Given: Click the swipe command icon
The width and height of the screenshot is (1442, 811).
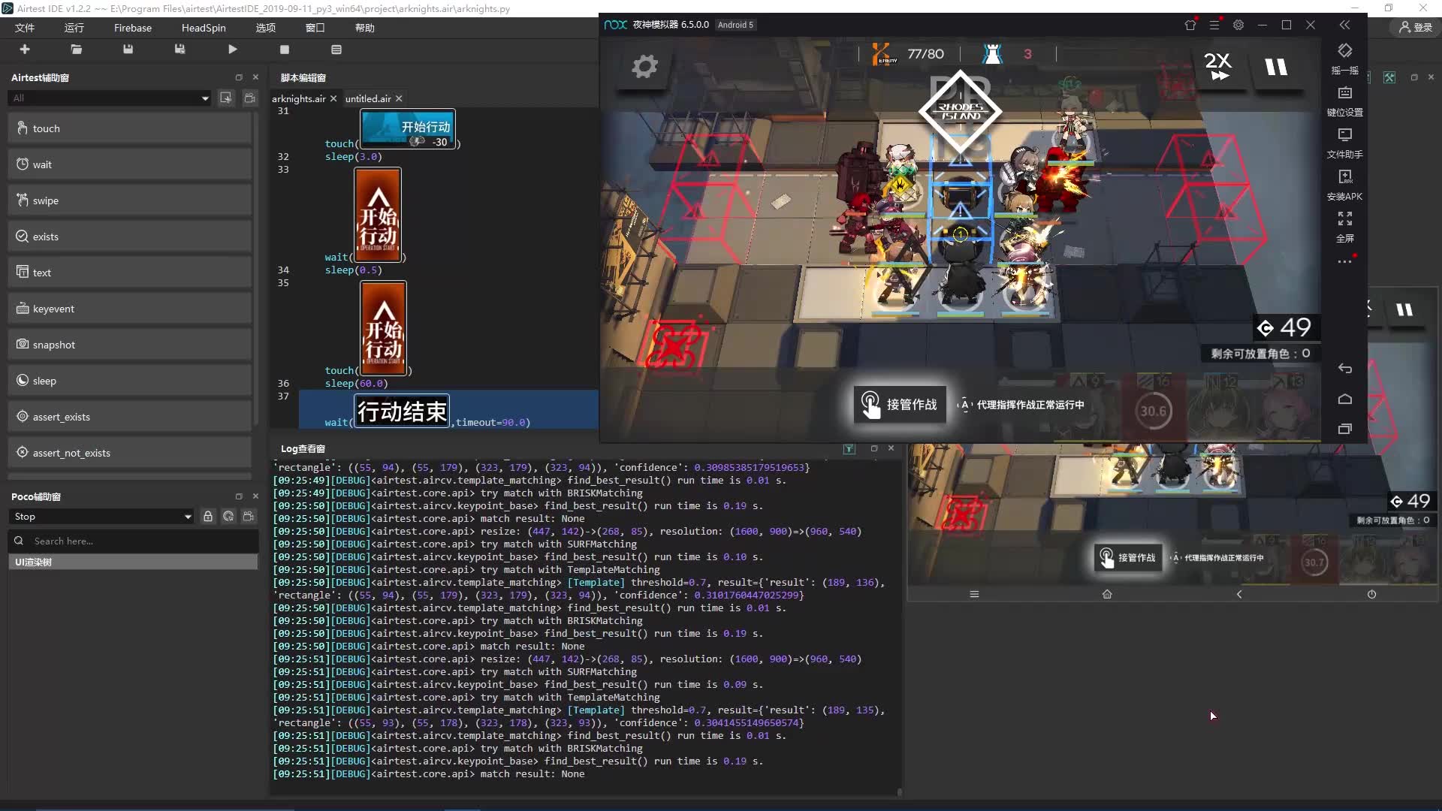Looking at the screenshot, I should pos(22,199).
